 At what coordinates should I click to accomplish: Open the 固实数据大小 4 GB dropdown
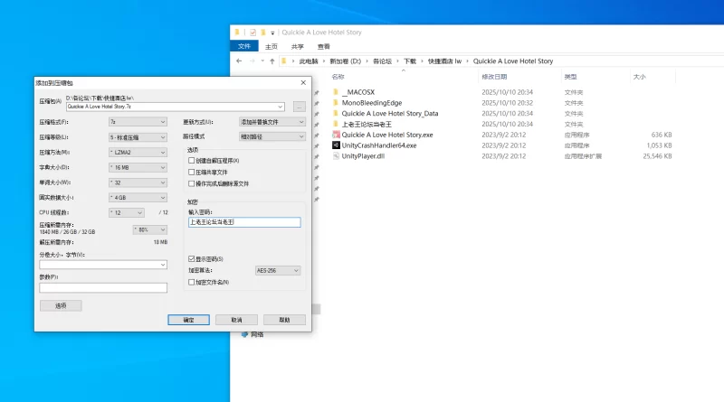coord(138,197)
